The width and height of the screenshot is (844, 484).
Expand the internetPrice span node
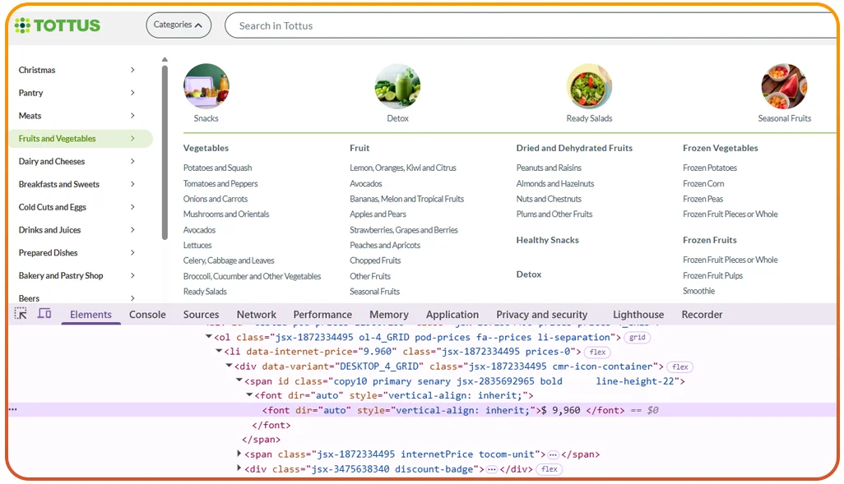point(239,454)
